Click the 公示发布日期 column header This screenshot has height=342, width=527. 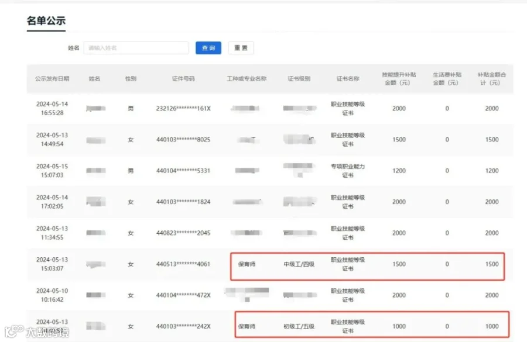click(52, 78)
